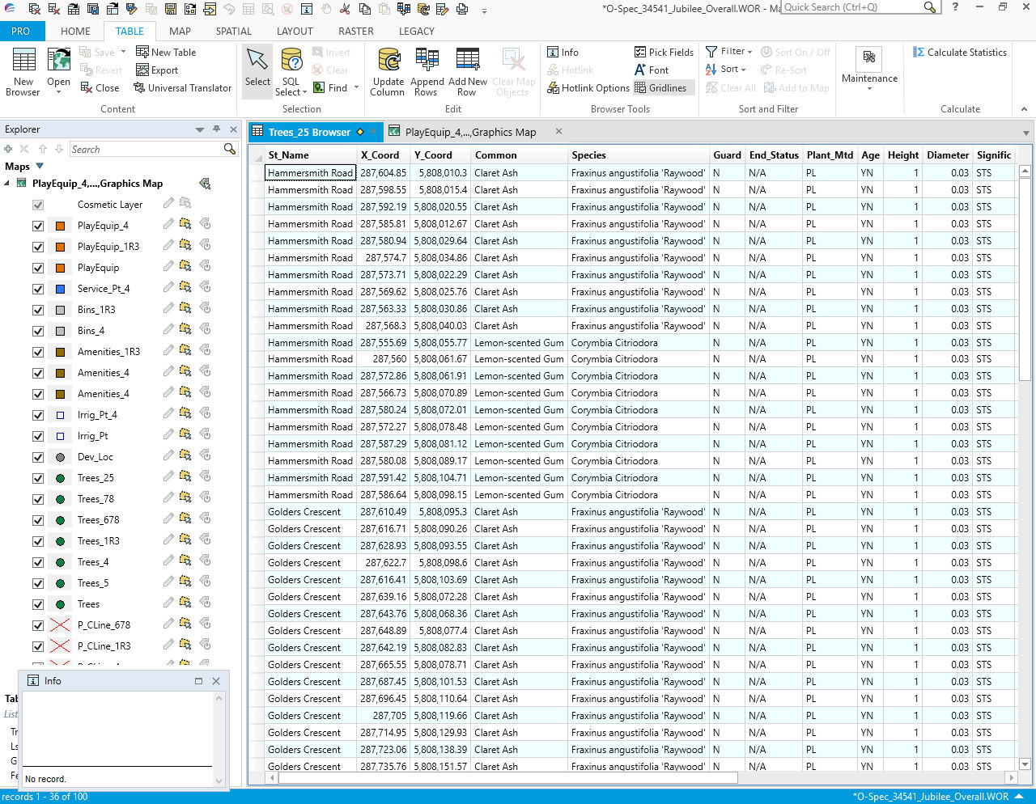Switch to the RASTER ribbon tab

click(356, 31)
